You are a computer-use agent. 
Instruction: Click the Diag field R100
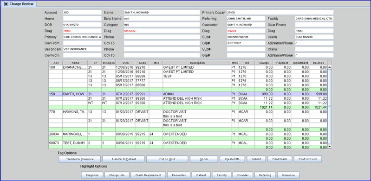314,31
